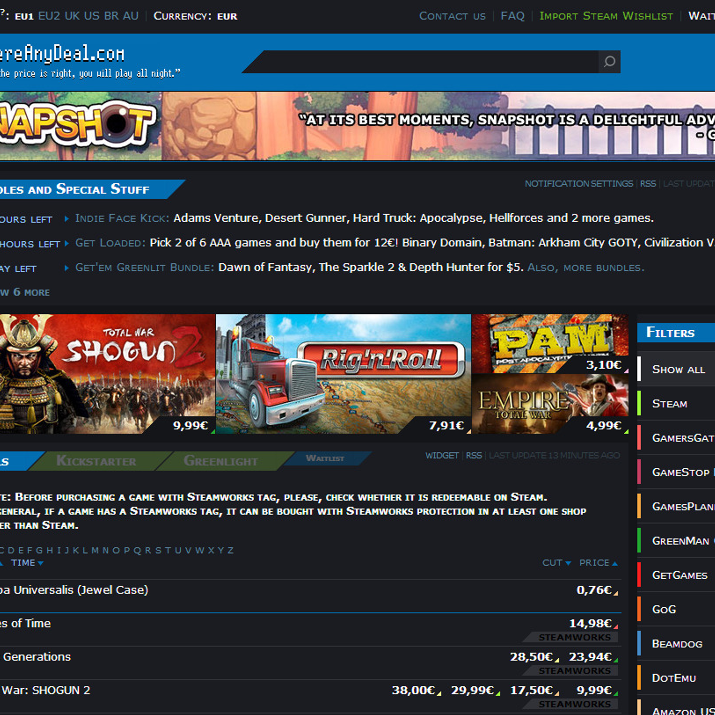Toggle the GameStop store filter

[677, 472]
